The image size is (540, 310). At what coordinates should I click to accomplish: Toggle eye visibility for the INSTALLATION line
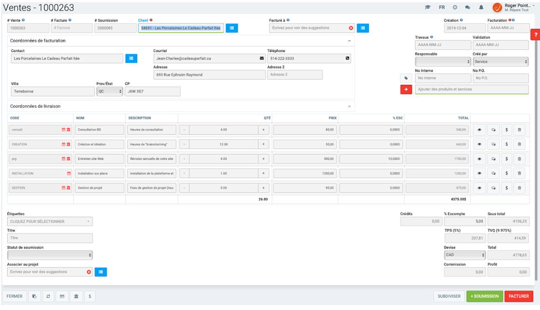point(479,174)
